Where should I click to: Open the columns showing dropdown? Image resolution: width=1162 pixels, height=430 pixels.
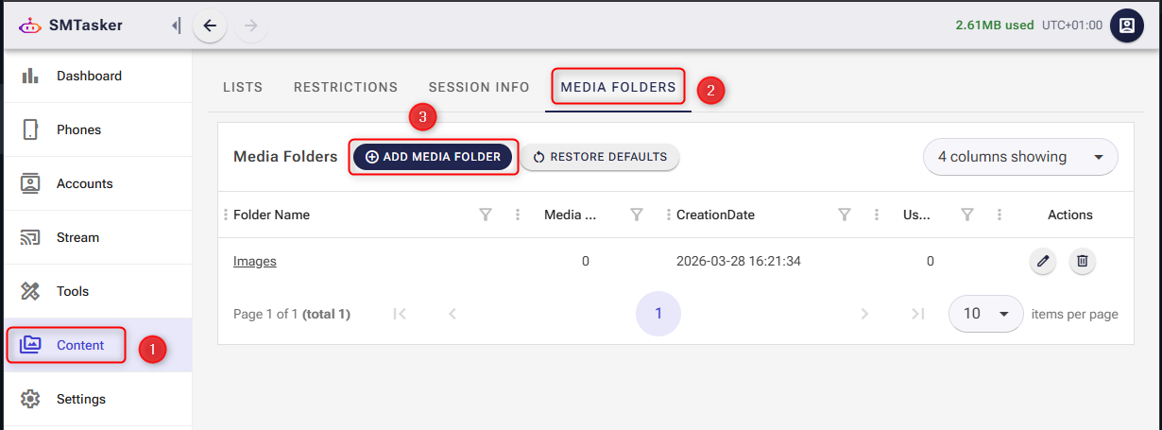click(1019, 157)
